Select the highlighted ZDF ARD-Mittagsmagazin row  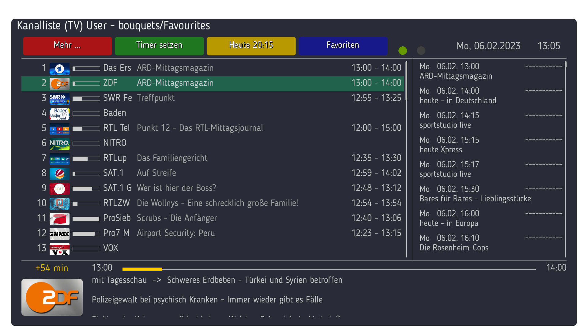point(213,84)
